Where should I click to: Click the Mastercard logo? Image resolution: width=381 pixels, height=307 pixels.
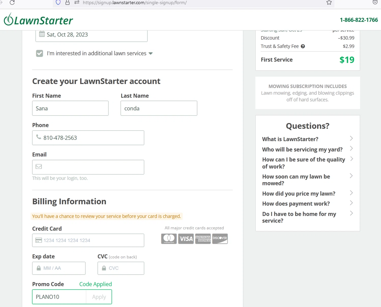[169, 239]
